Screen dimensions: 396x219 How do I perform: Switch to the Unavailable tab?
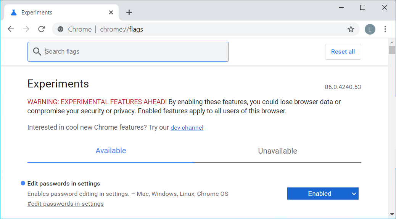point(278,151)
